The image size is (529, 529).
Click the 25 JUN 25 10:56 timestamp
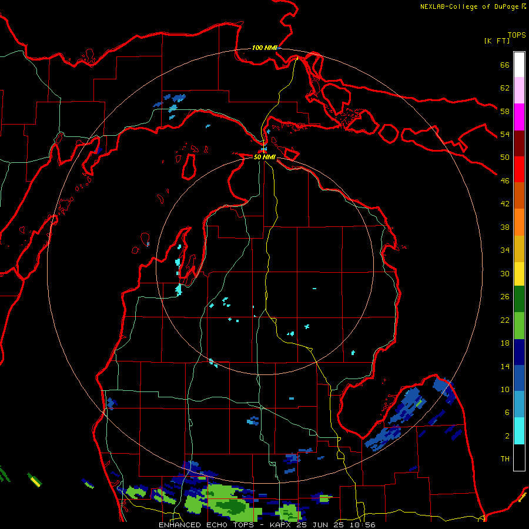coord(336,525)
